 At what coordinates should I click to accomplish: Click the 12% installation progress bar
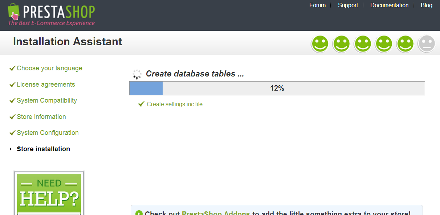(x=277, y=88)
